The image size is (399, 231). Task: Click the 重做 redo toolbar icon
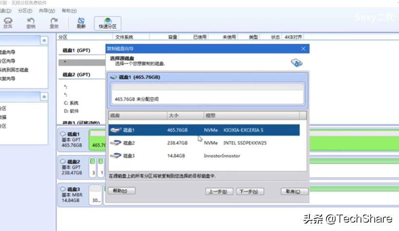click(54, 23)
